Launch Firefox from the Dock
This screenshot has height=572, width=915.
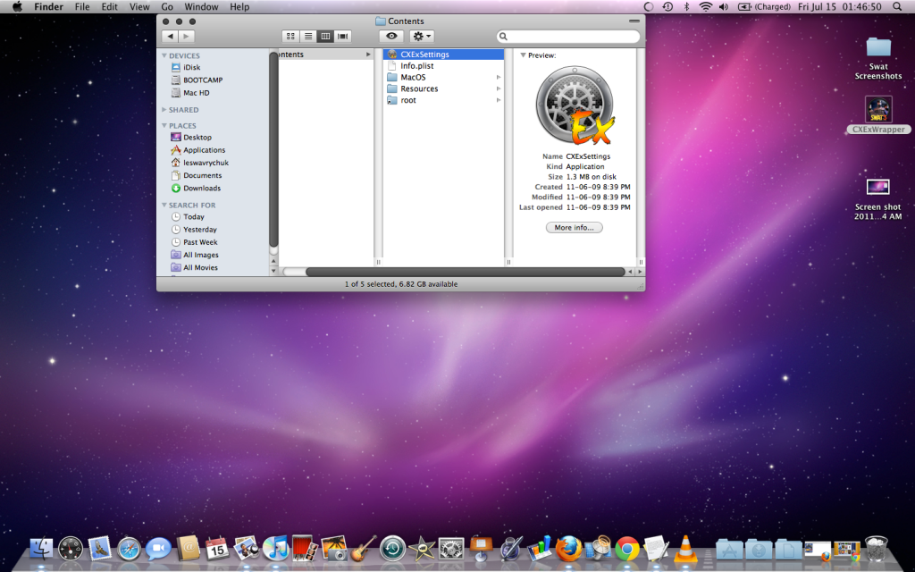point(568,549)
